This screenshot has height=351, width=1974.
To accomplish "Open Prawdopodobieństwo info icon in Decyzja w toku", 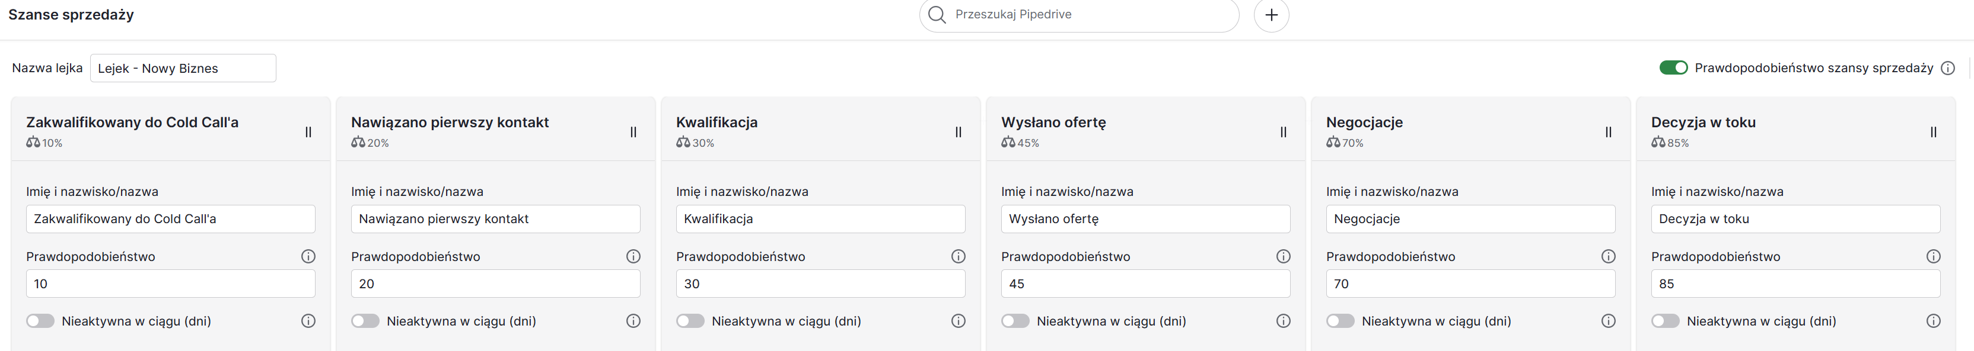I will tap(1932, 256).
